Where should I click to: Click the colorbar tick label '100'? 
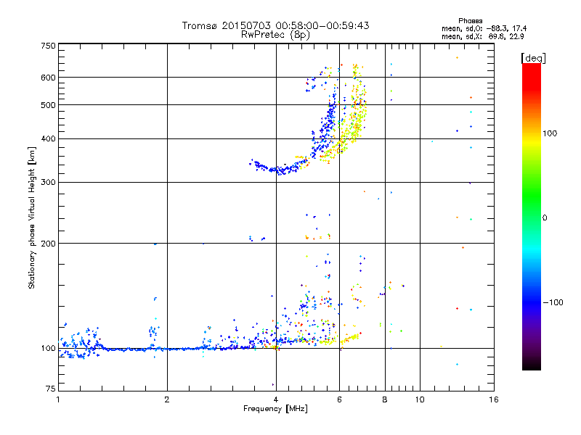point(550,133)
